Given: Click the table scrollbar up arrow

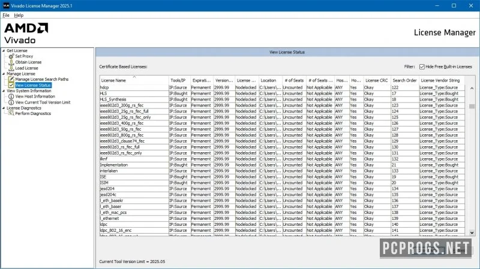Looking at the screenshot, I should click(472, 88).
